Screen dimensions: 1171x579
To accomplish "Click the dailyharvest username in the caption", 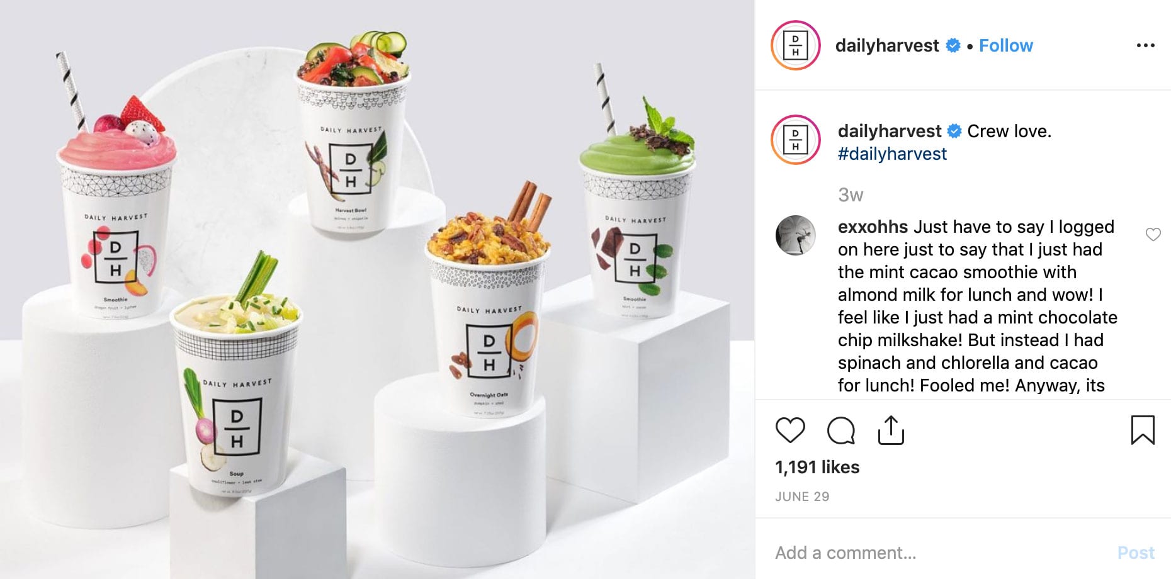I will coord(890,131).
